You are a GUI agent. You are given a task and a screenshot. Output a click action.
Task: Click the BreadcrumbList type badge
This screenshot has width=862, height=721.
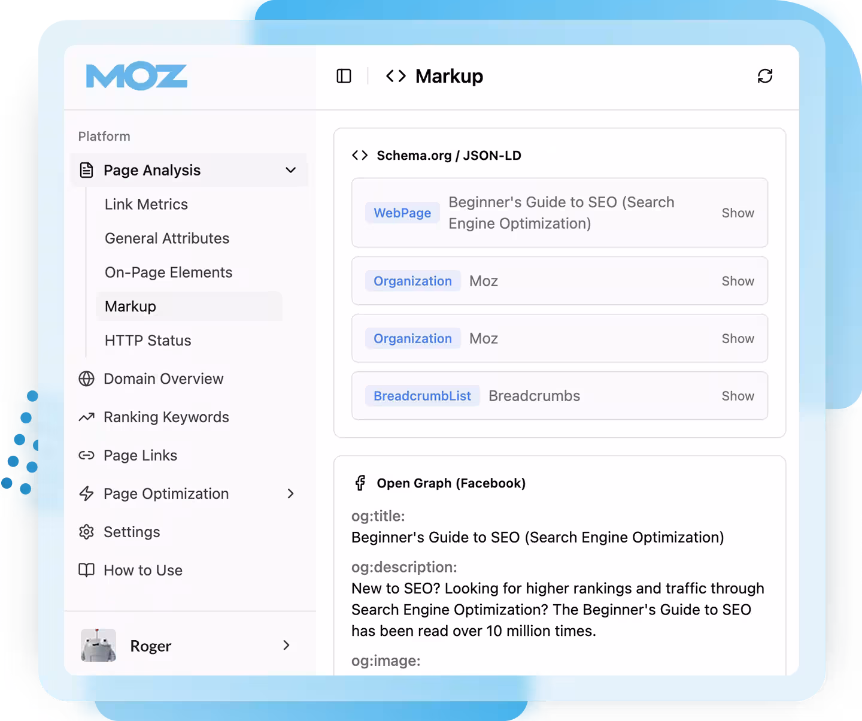(x=423, y=396)
